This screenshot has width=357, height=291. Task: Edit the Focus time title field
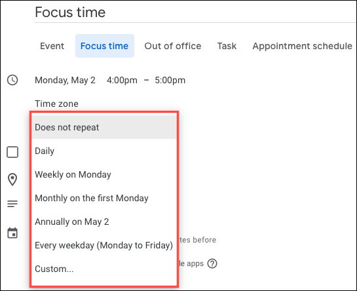195,12
